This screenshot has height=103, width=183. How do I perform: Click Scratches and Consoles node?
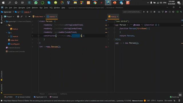15,51
